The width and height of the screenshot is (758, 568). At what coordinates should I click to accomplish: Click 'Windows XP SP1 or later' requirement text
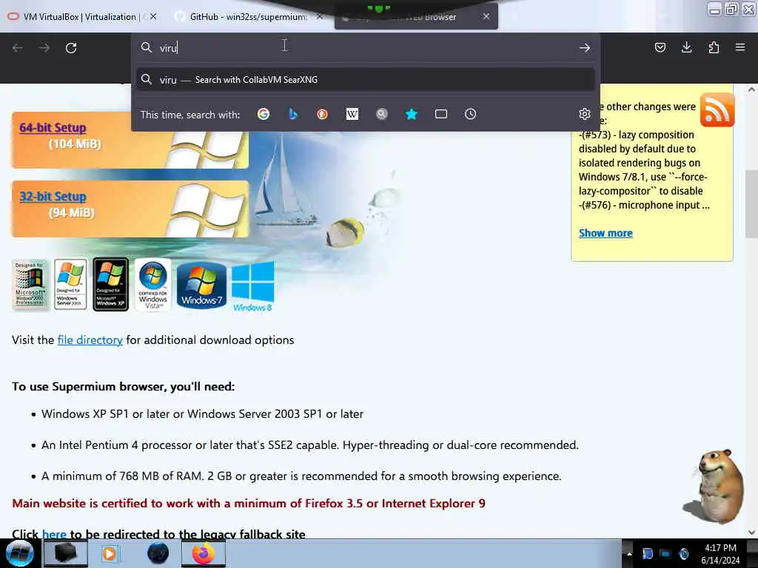click(x=203, y=414)
